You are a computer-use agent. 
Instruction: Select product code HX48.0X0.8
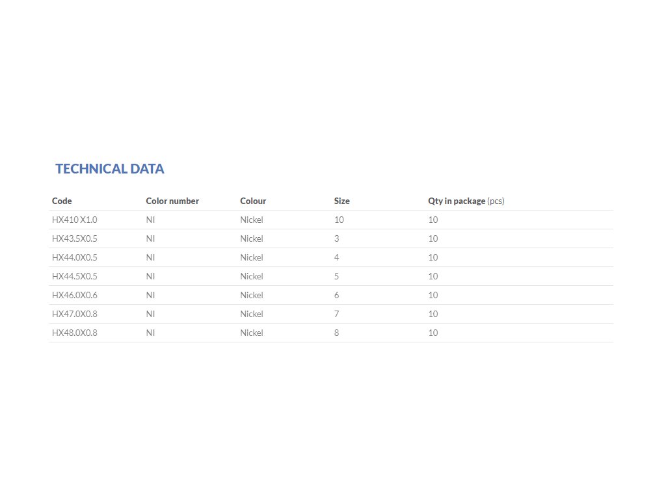click(x=74, y=333)
